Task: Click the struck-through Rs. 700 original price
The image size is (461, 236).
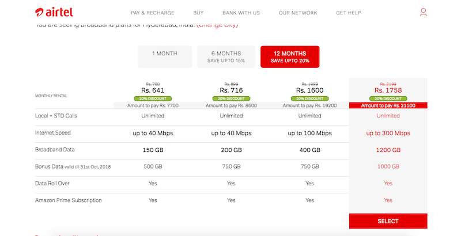Action: click(x=153, y=84)
